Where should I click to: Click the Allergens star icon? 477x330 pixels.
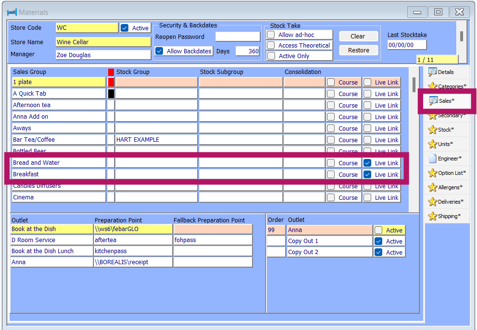click(x=432, y=187)
